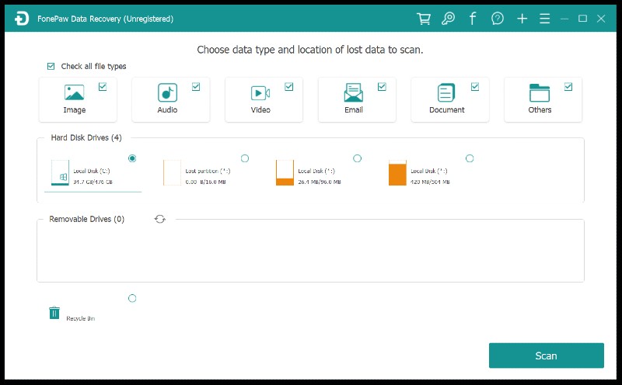
Task: Click the FonePaw logo icon
Action: [x=22, y=19]
